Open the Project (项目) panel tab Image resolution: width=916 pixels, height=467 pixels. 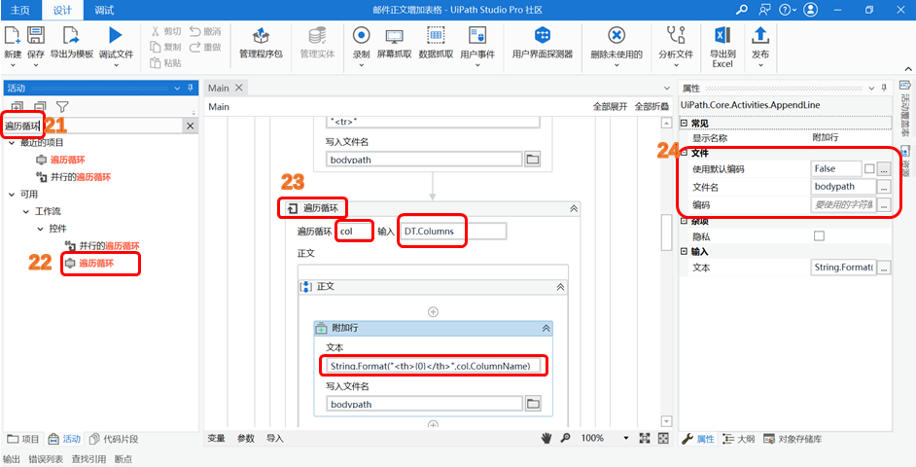[x=23, y=439]
